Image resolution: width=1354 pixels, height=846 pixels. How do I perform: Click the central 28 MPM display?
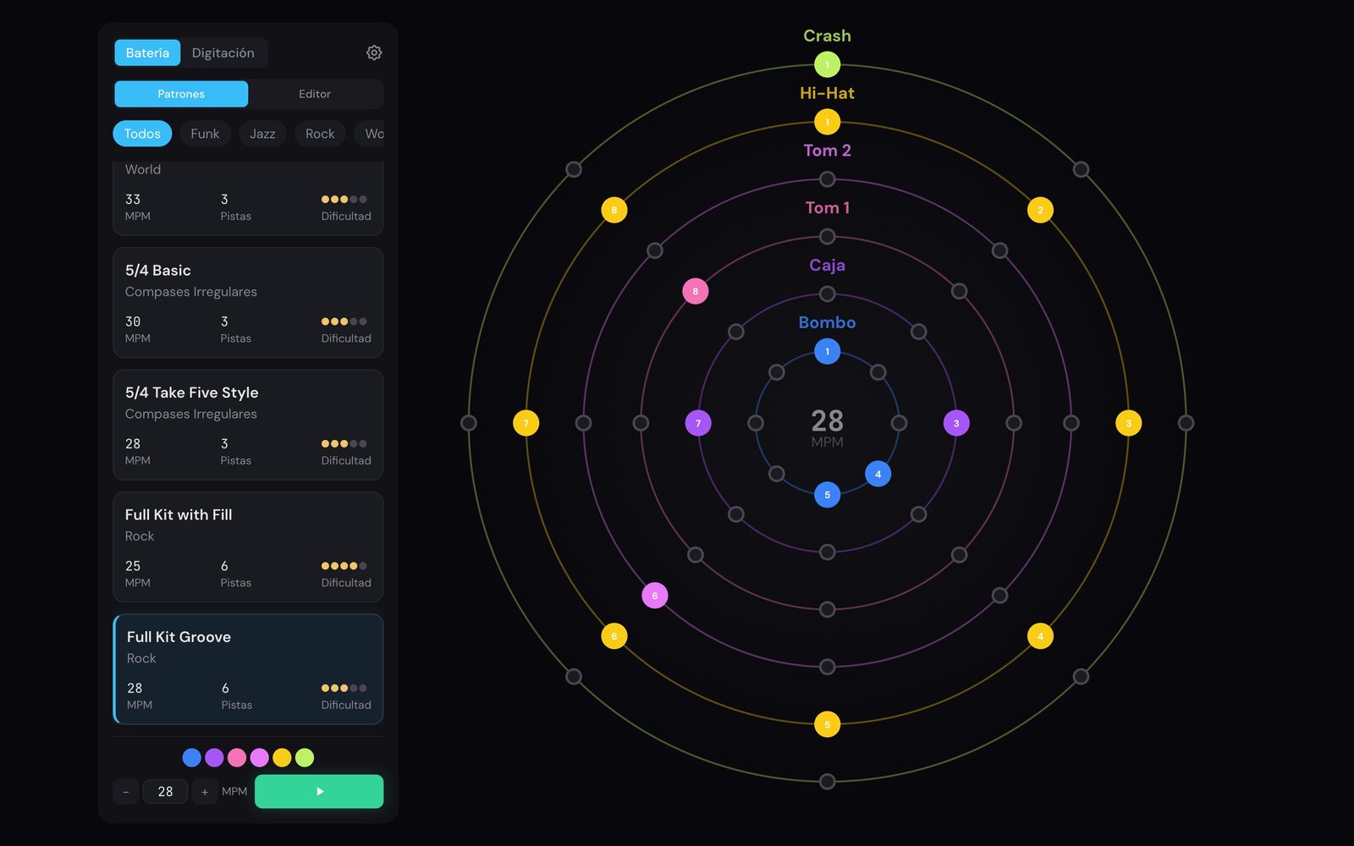pyautogui.click(x=827, y=427)
